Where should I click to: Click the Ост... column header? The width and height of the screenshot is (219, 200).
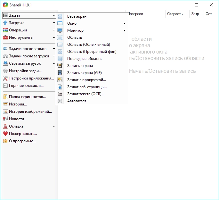[x=210, y=14]
